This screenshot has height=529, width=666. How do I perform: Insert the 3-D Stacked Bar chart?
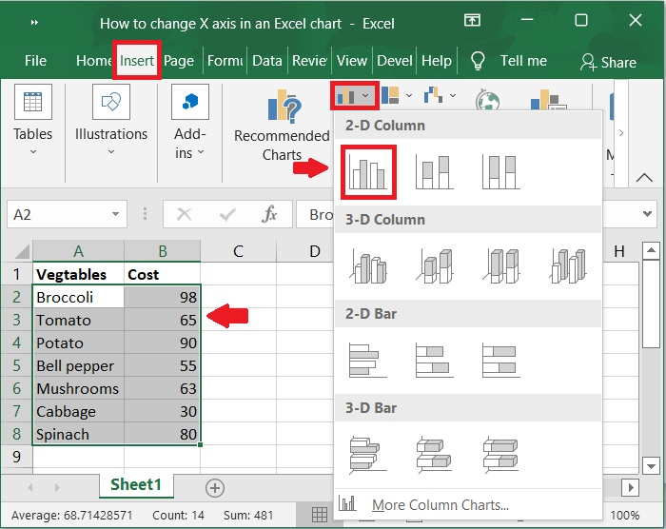tap(435, 455)
